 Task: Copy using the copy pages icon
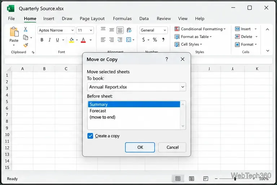click(26, 38)
